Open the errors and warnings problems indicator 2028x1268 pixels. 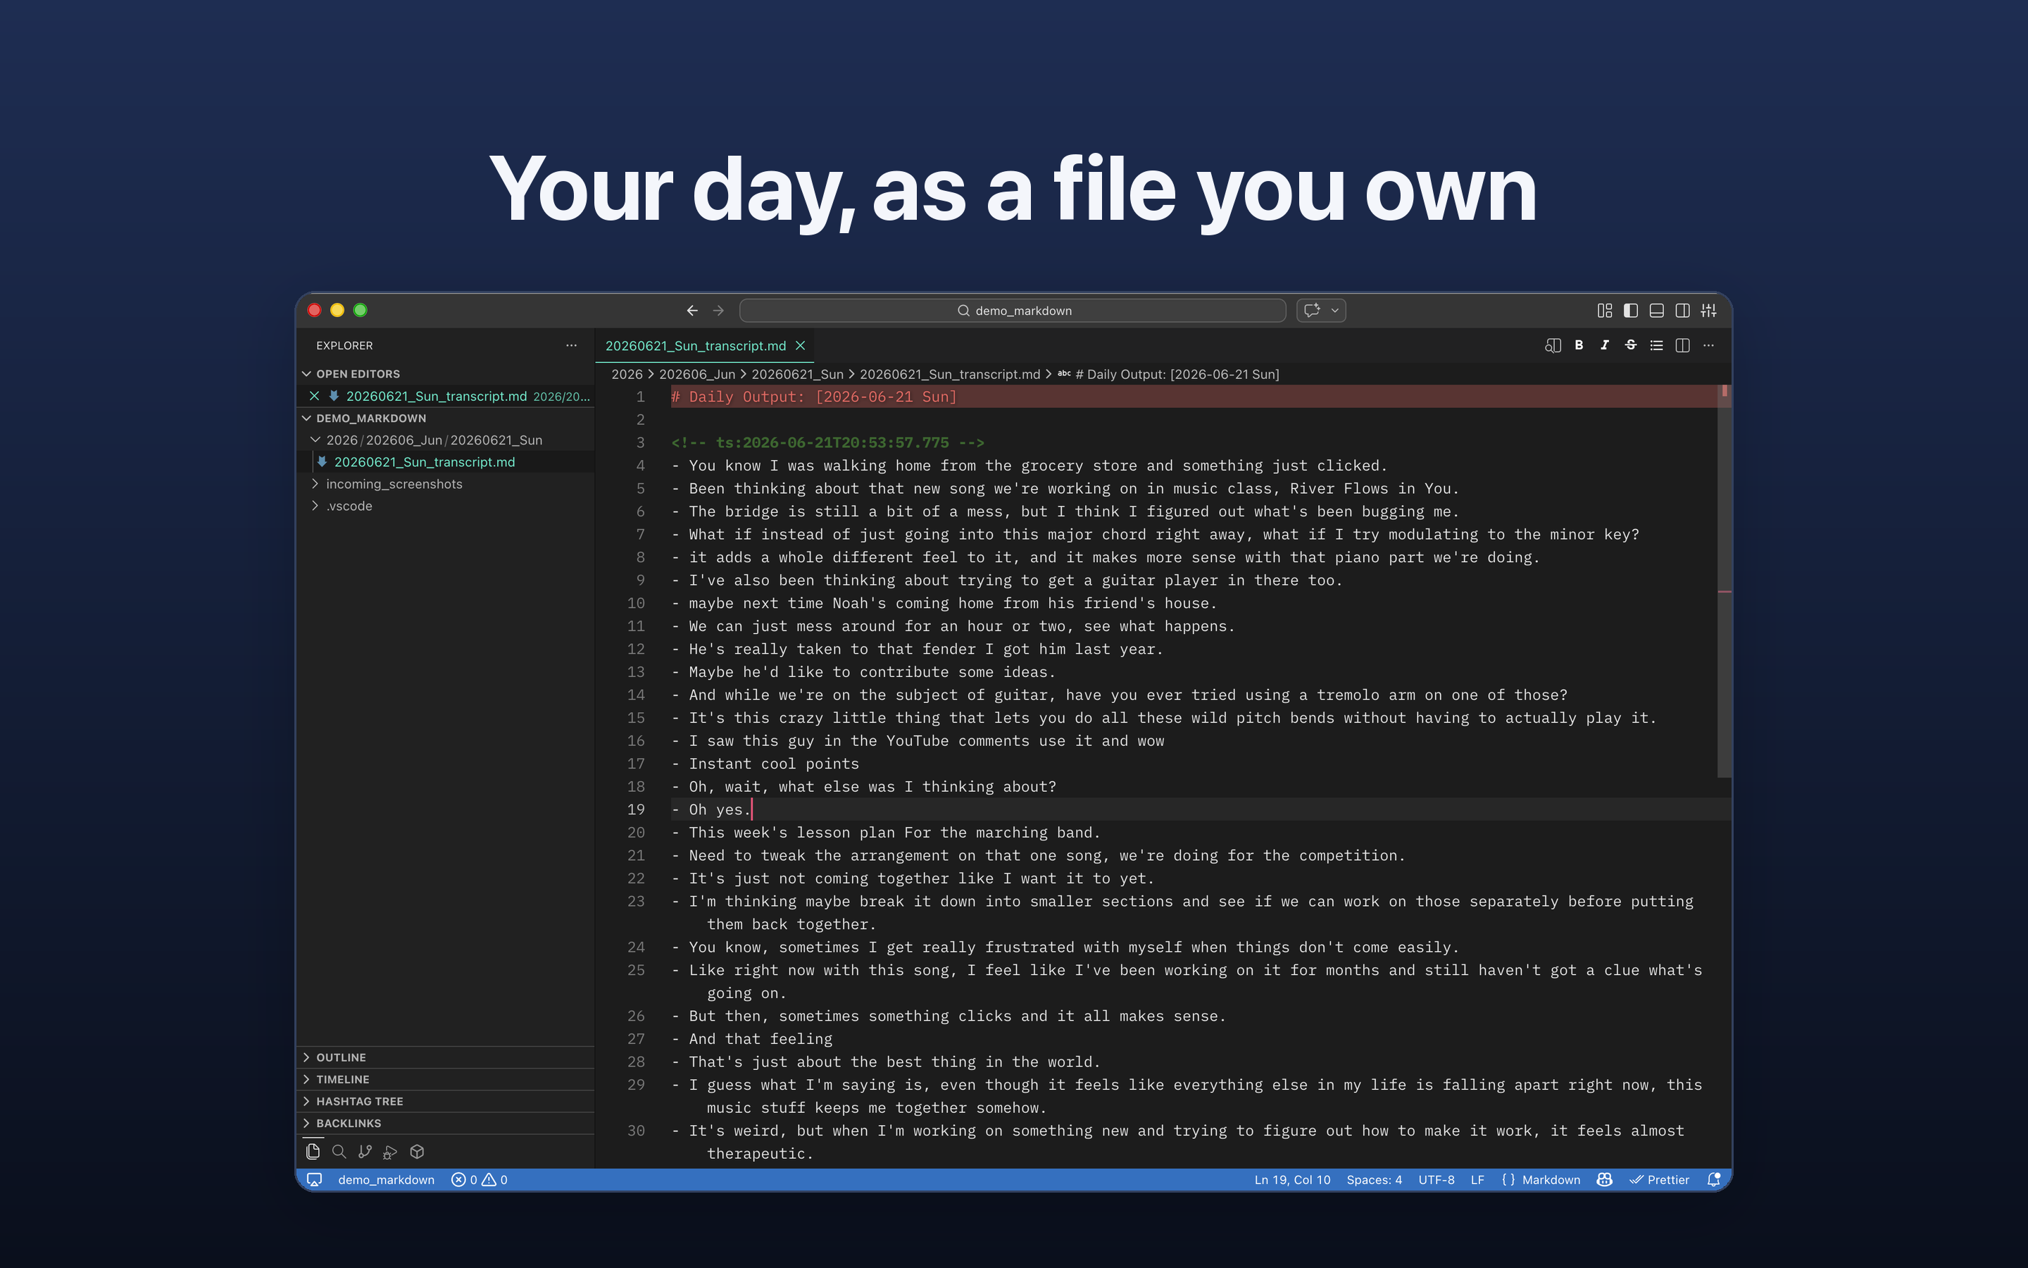coord(480,1180)
